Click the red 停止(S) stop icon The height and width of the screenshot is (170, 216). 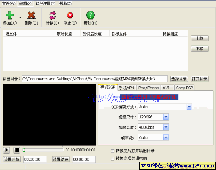pyautogui.click(x=70, y=15)
